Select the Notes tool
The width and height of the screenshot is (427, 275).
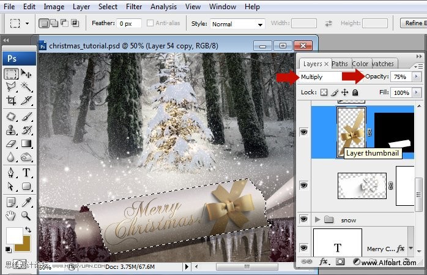click(x=11, y=202)
